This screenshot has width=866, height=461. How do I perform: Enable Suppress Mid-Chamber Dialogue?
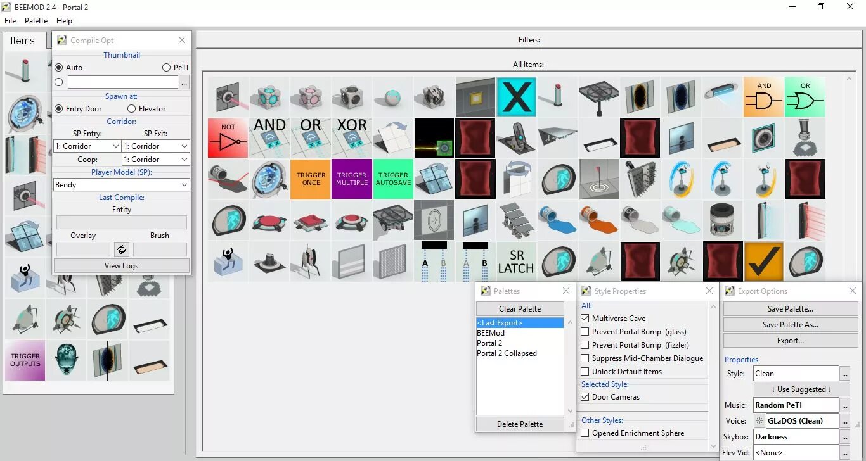(585, 358)
